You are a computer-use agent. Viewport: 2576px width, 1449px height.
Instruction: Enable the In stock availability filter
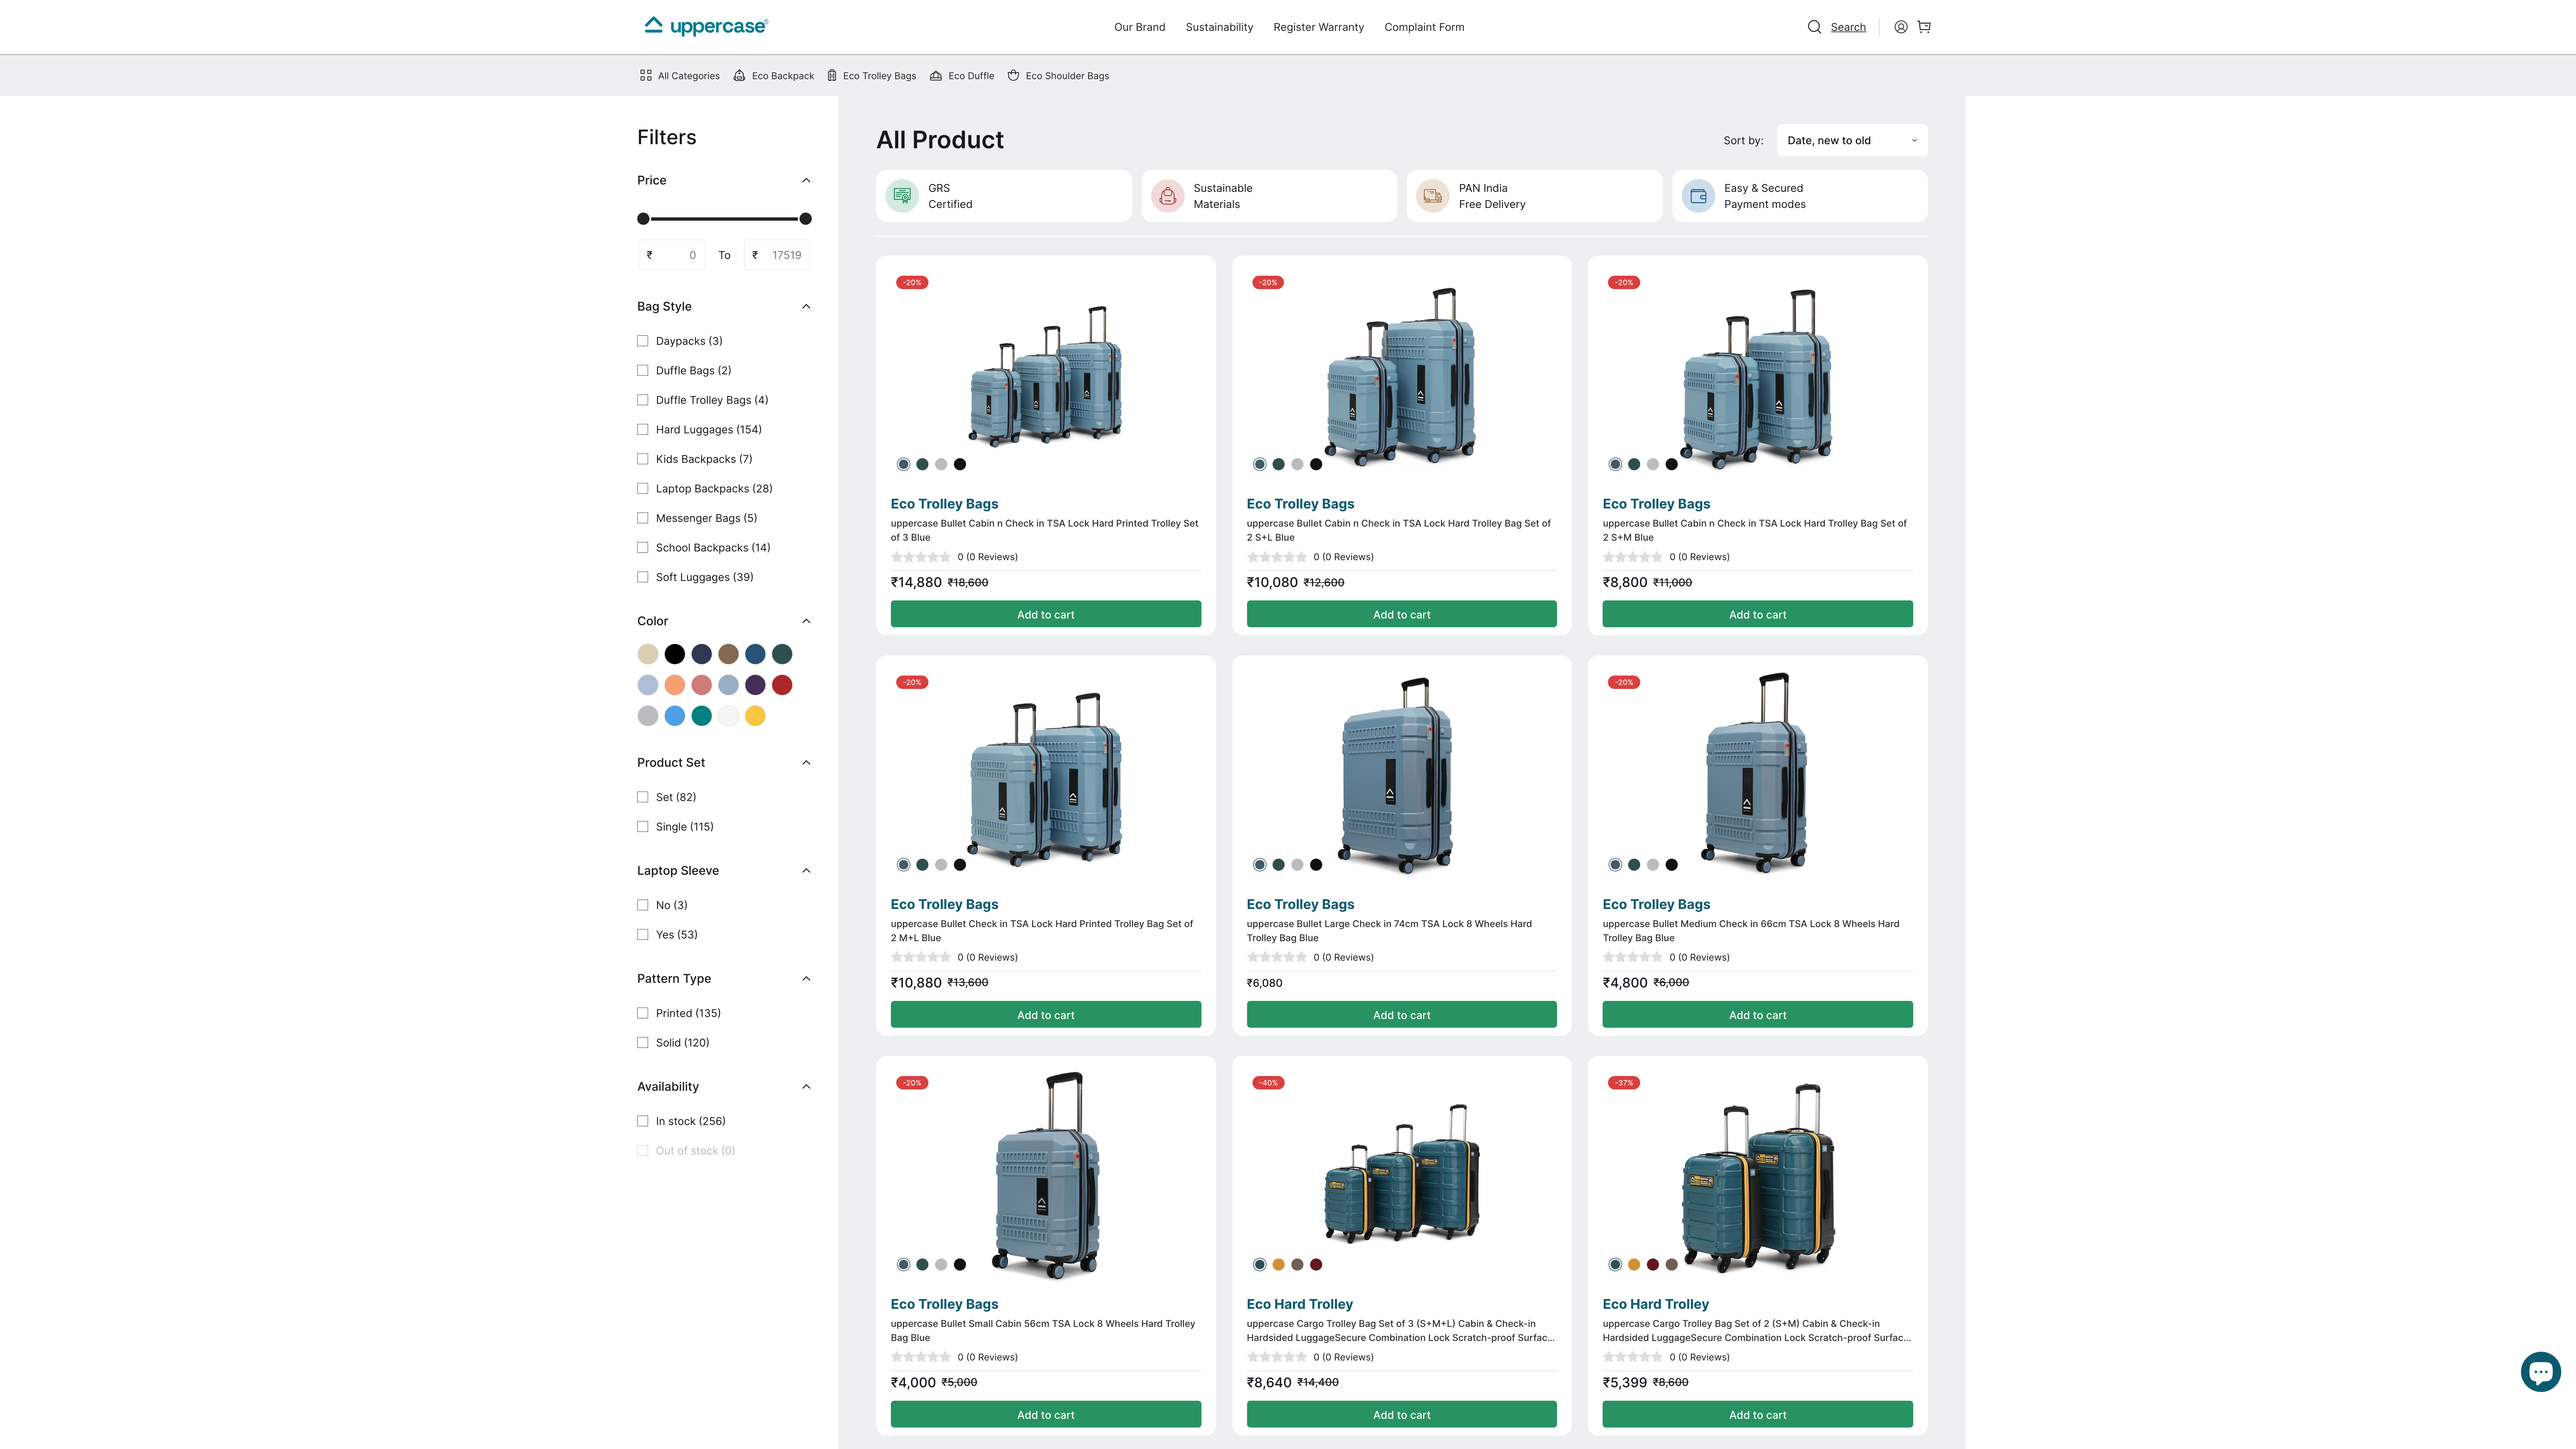click(643, 1121)
